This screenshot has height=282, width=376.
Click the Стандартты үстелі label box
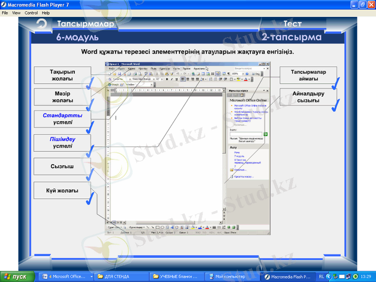click(x=63, y=119)
